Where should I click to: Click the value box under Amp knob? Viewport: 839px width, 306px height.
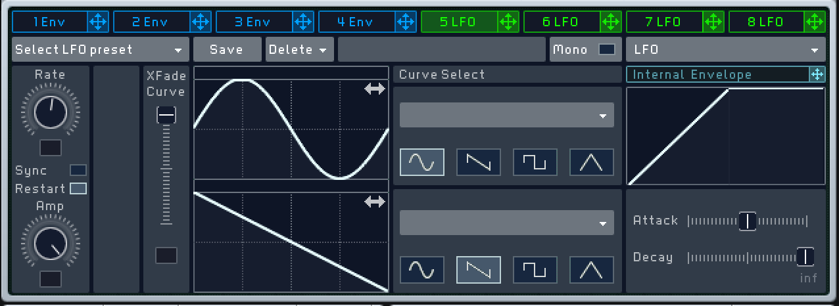(x=51, y=278)
